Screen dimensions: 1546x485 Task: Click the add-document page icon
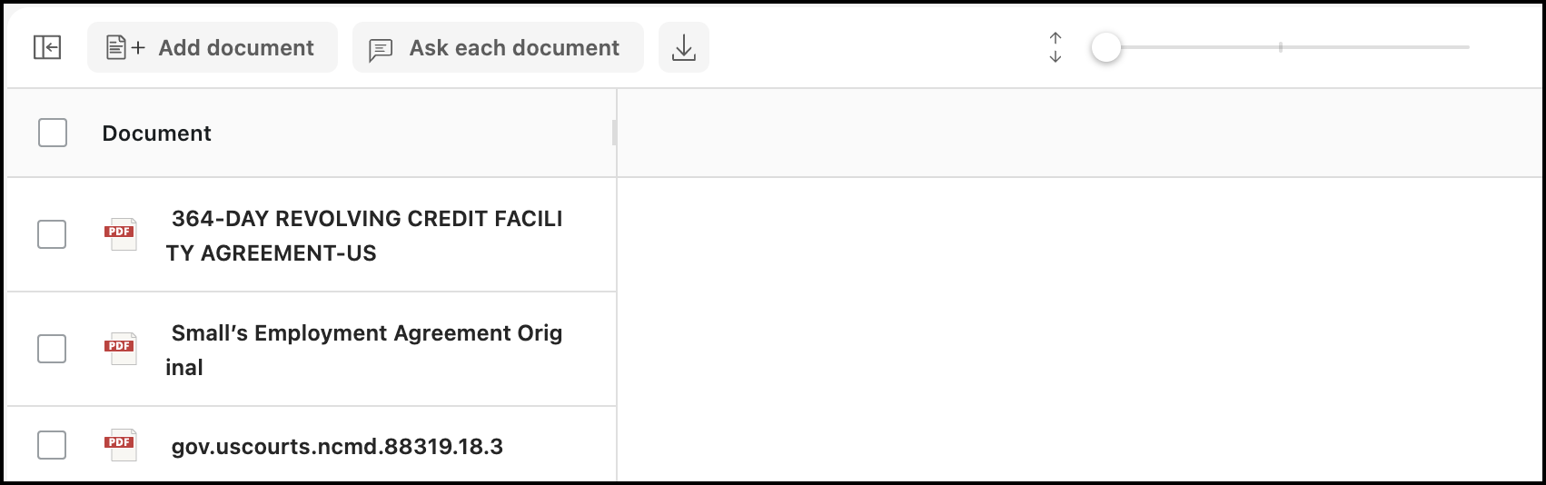pos(116,47)
